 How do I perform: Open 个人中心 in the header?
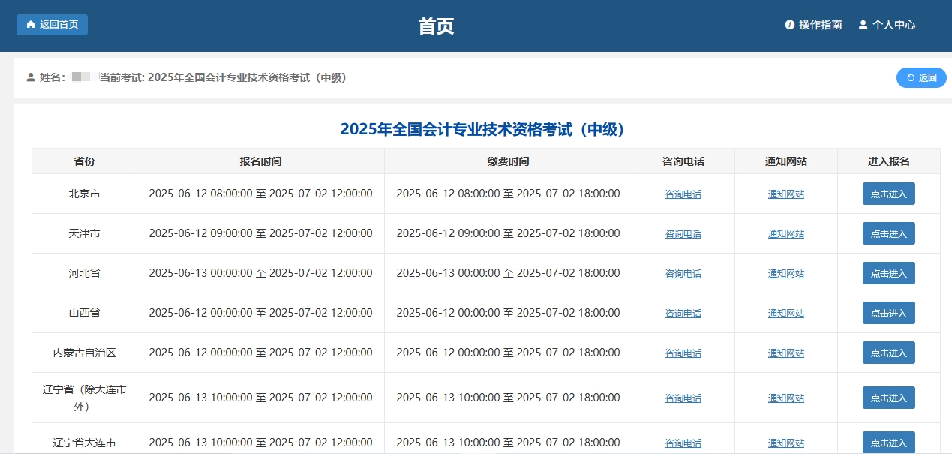pos(893,25)
